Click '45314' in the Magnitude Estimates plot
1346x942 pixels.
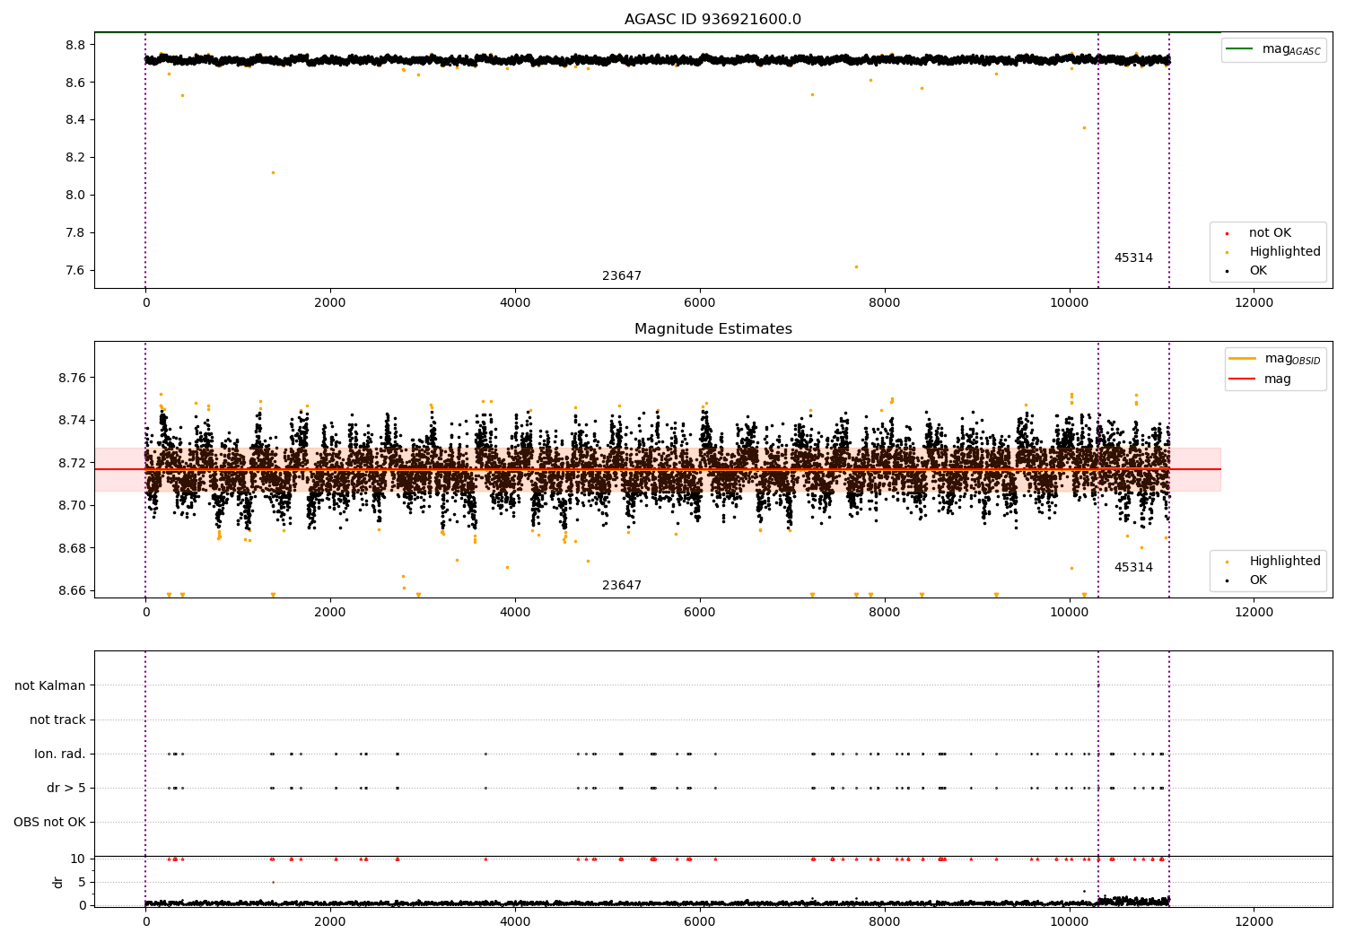[1133, 568]
